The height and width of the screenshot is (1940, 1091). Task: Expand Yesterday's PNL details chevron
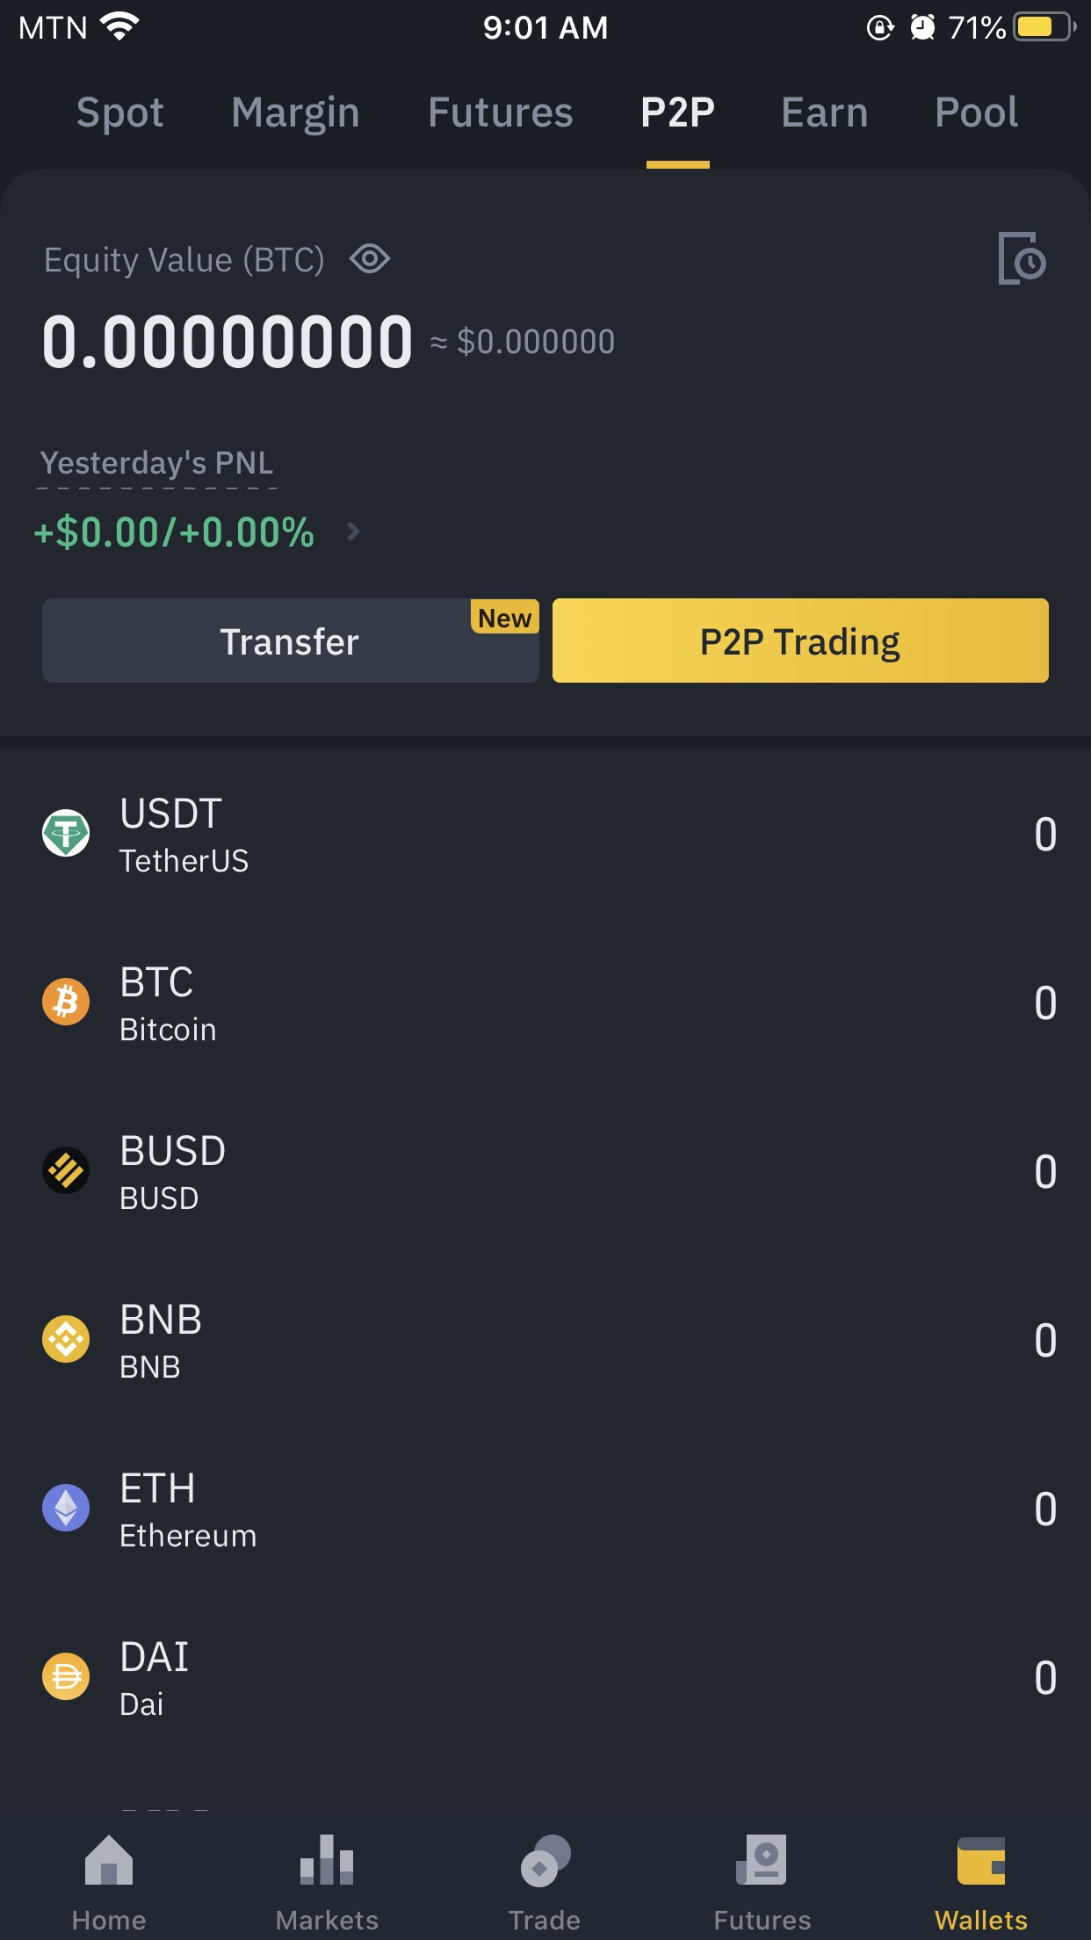point(353,532)
